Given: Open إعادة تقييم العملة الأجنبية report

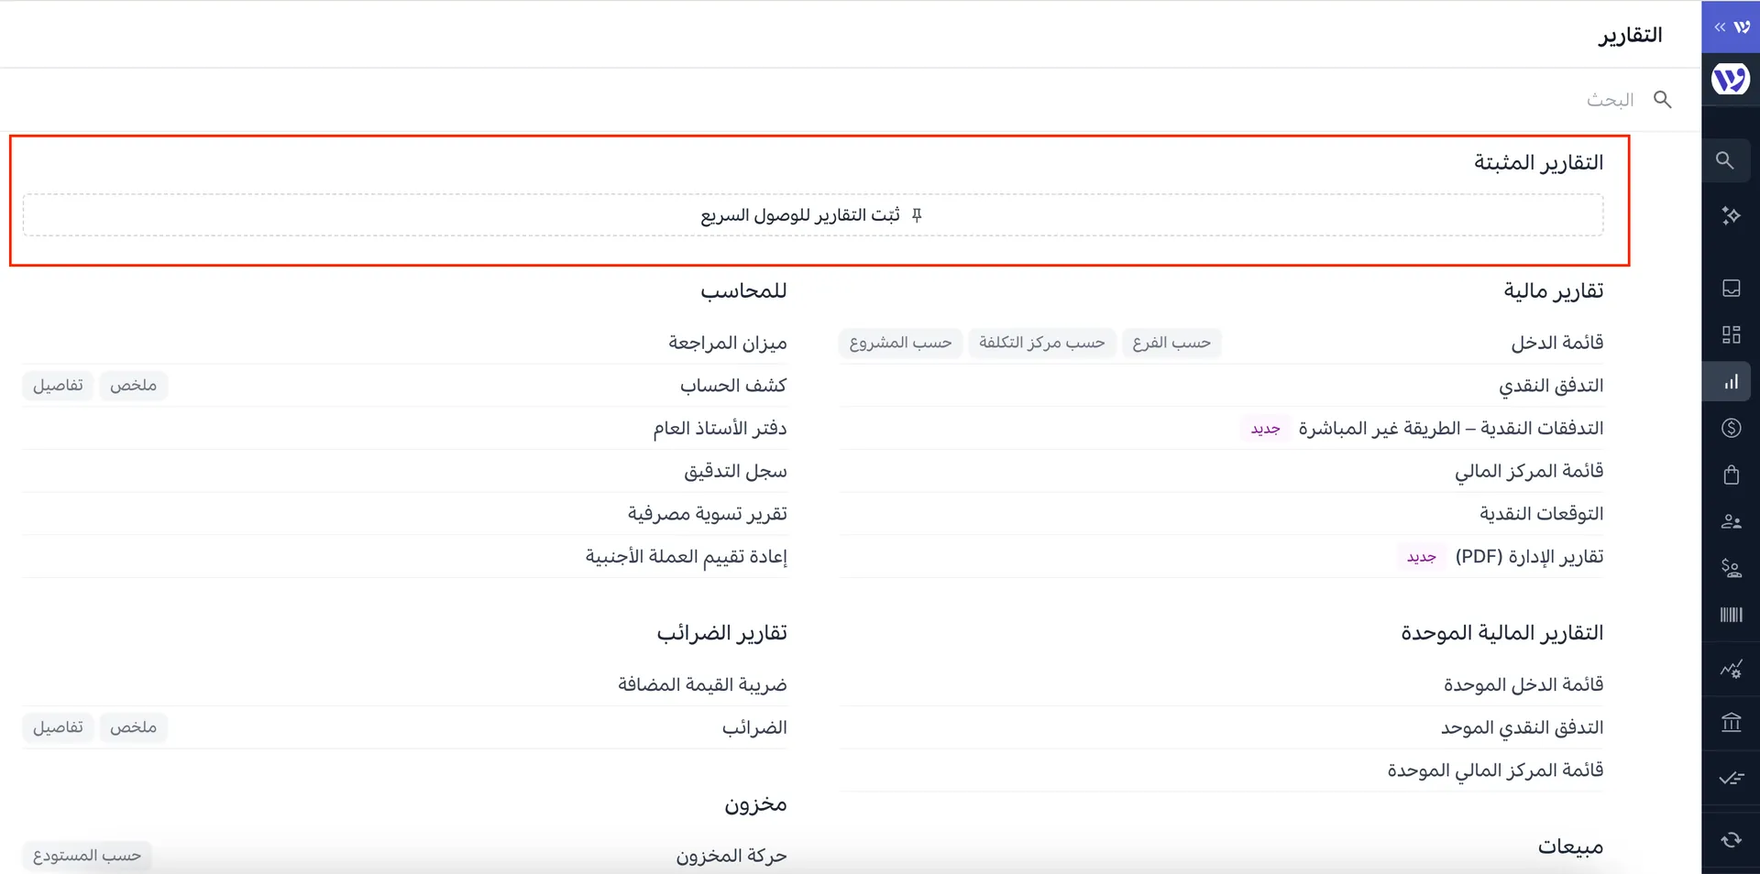Looking at the screenshot, I should (687, 556).
